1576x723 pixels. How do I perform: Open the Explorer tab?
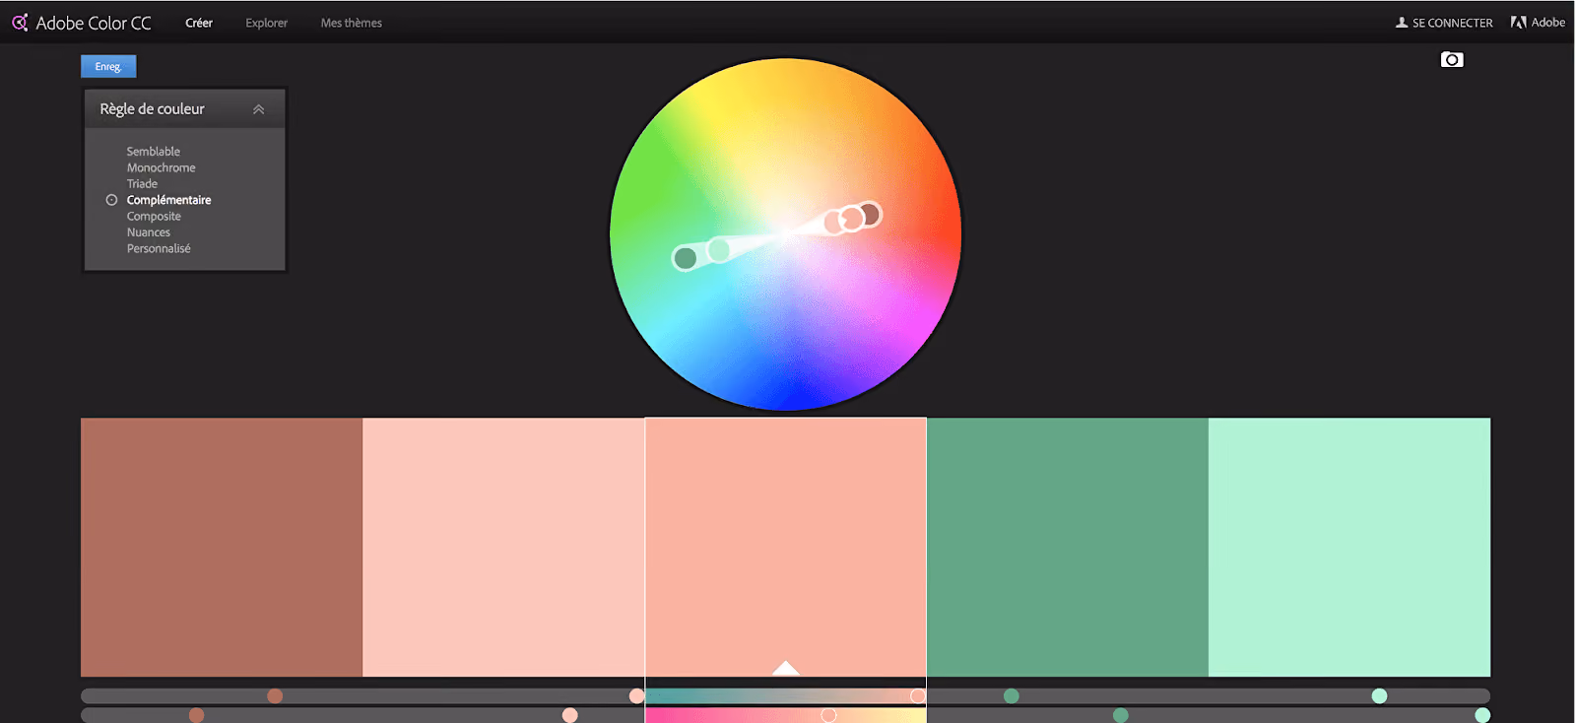click(266, 23)
